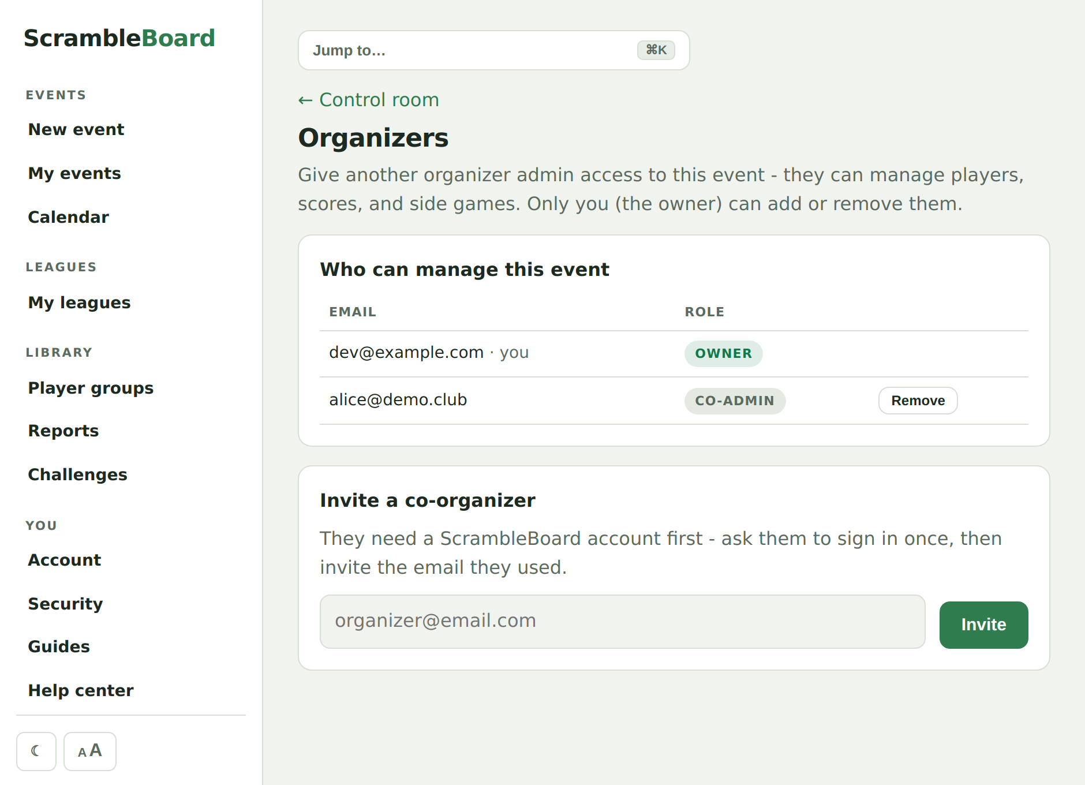This screenshot has height=785, width=1085.
Task: Click 'Who can manage this event' heading
Action: click(465, 270)
